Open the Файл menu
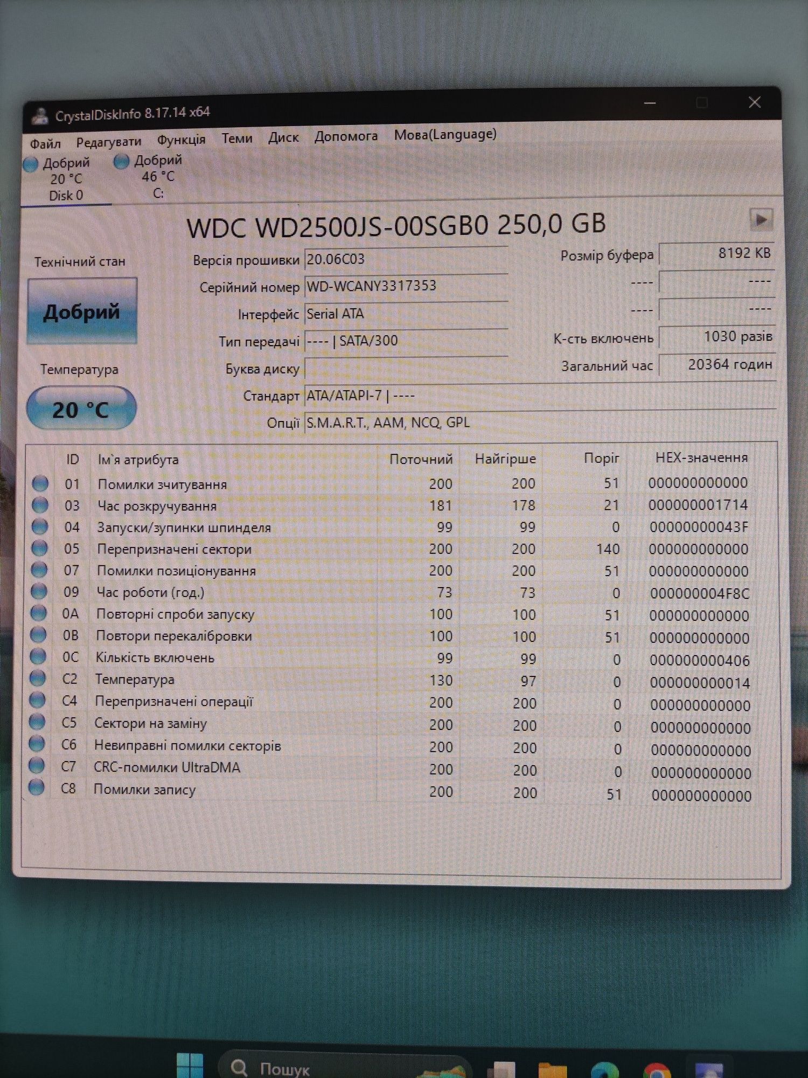The height and width of the screenshot is (1078, 808). coord(45,144)
